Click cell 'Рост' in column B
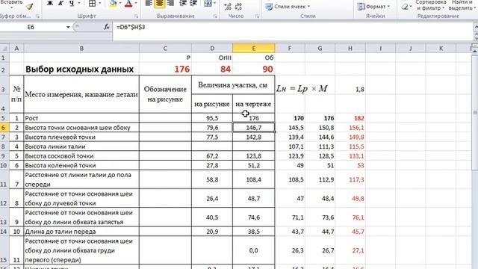478x269 pixels. [81, 118]
